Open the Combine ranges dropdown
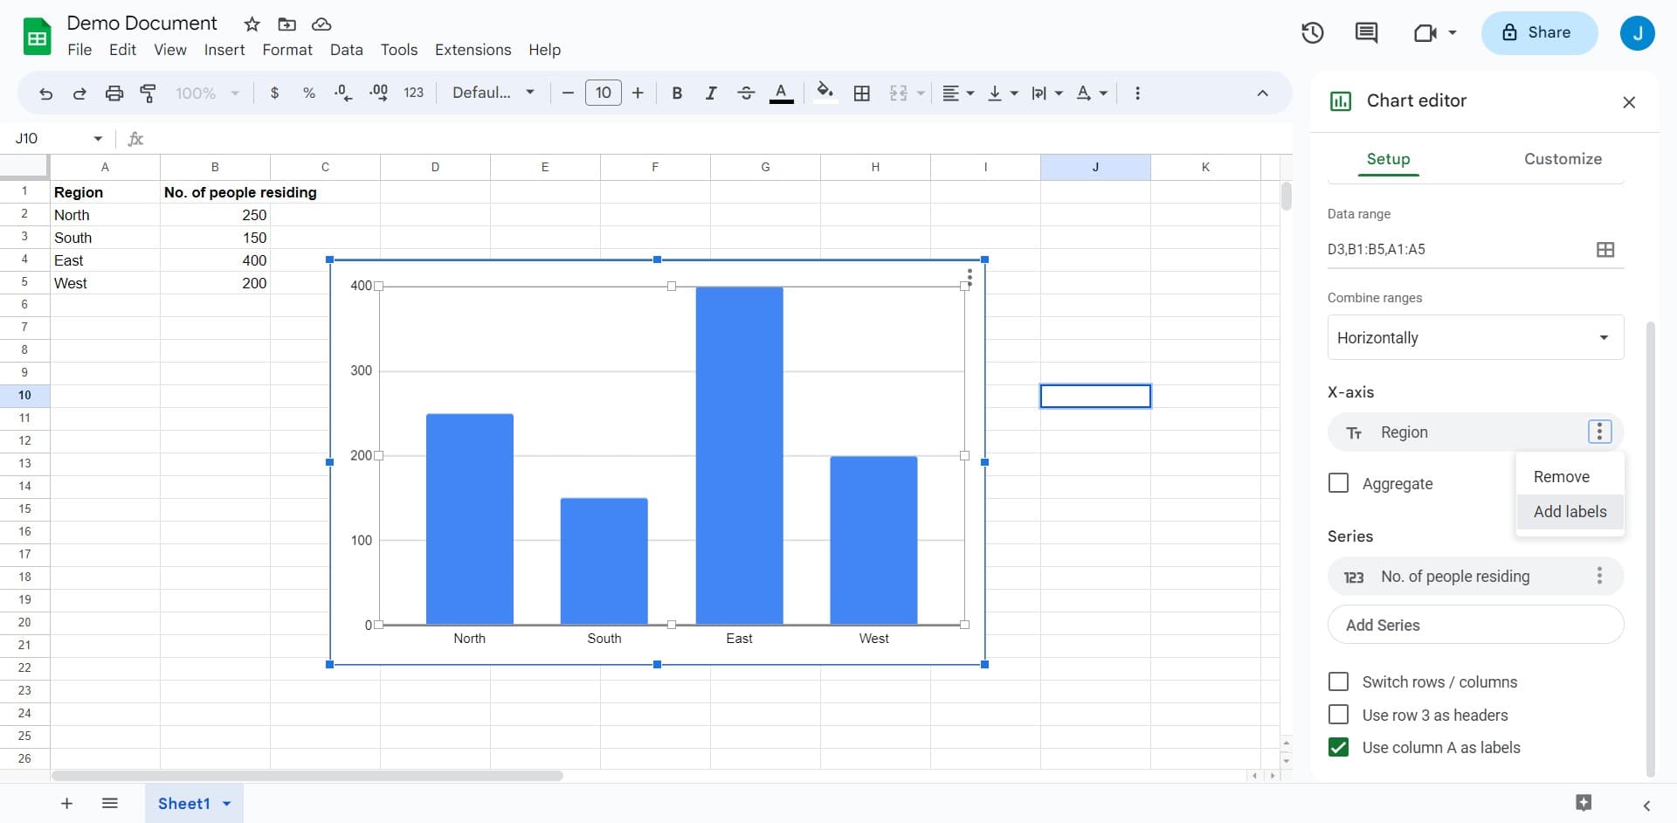The width and height of the screenshot is (1677, 823). click(1474, 337)
